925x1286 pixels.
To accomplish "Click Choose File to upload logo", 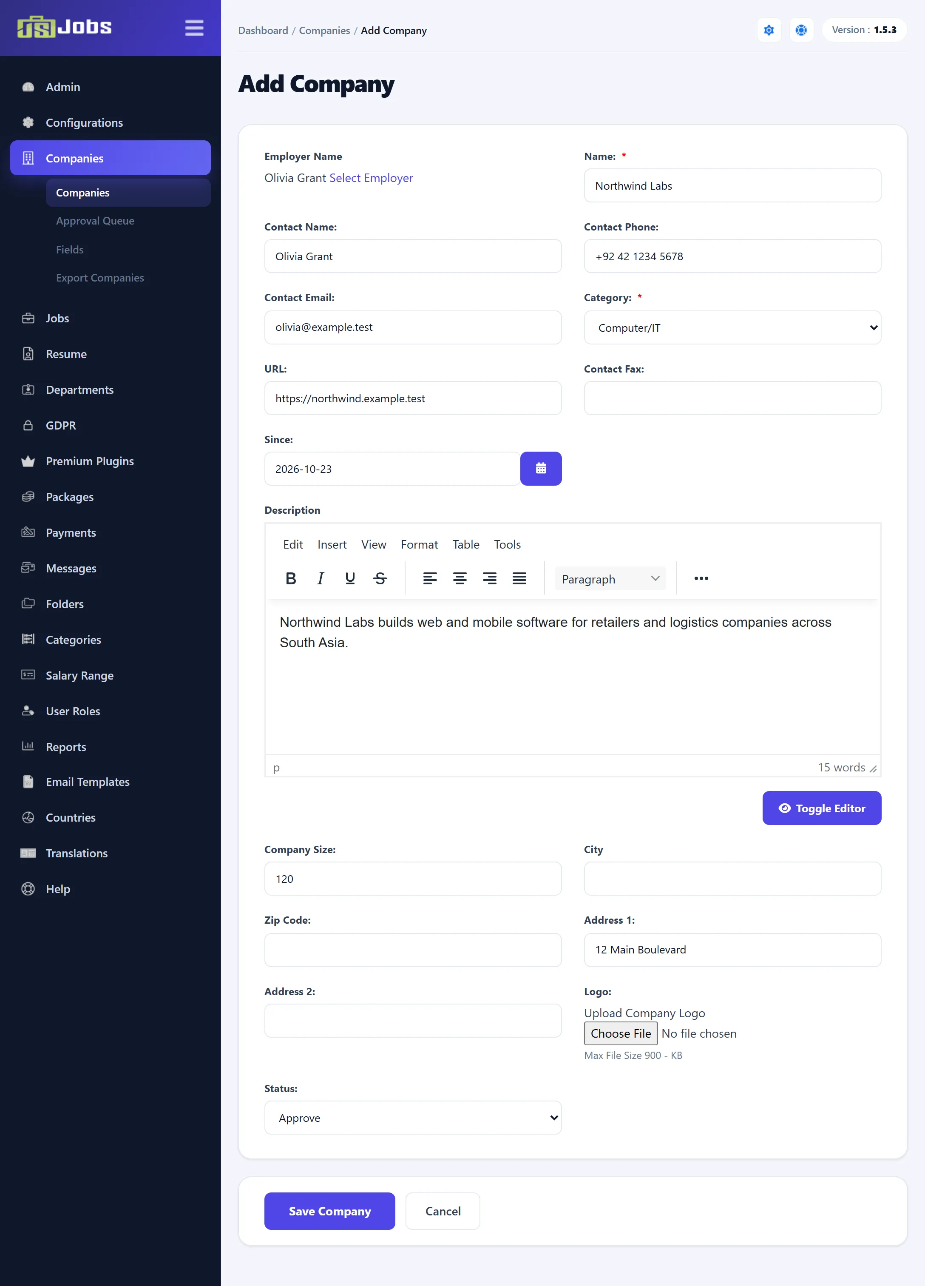I will pyautogui.click(x=621, y=1034).
